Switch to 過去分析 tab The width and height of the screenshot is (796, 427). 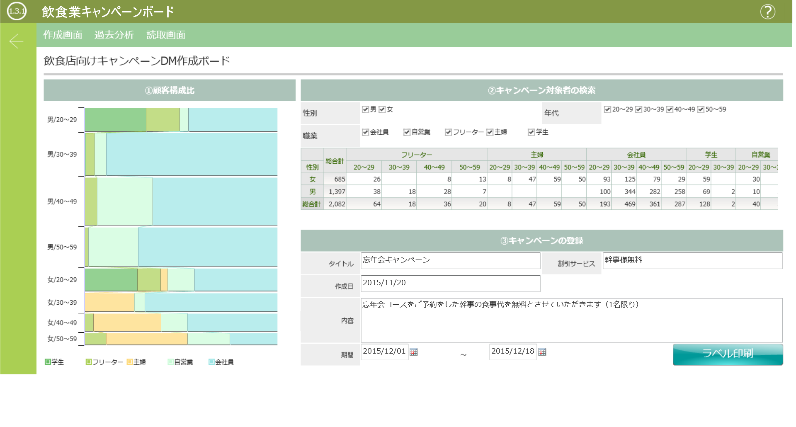tap(114, 35)
